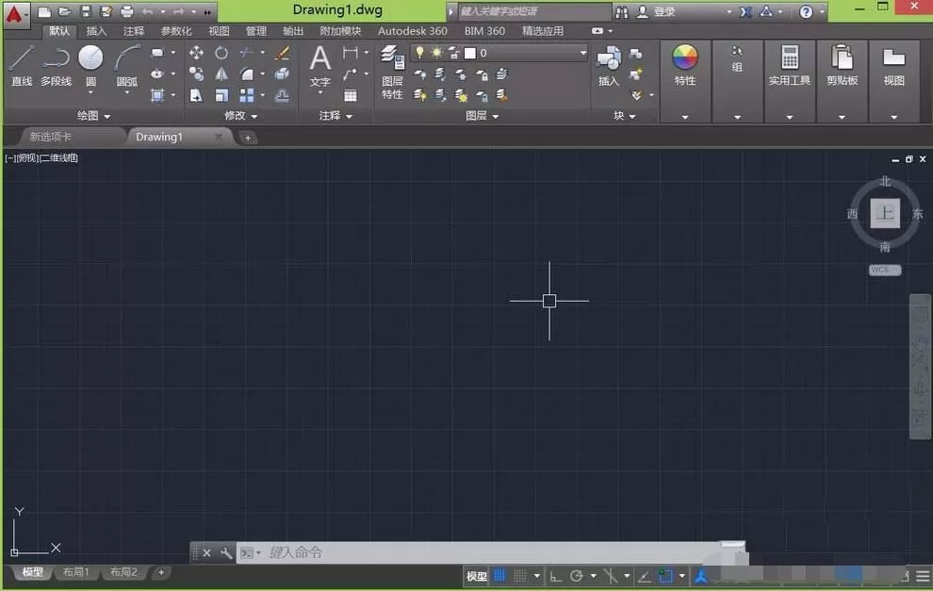This screenshot has height=591, width=933.
Task: Open the Autodesk 360 ribbon tab
Action: 413,31
